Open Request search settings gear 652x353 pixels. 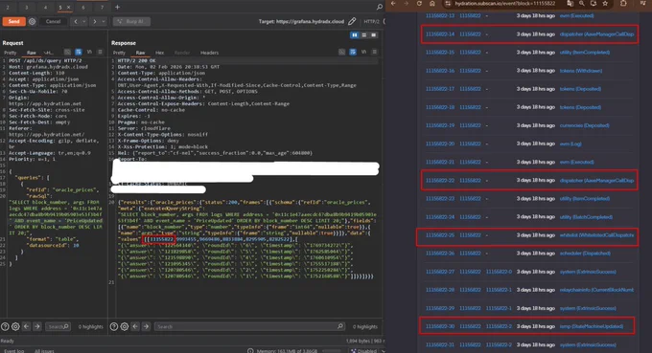tap(15, 327)
